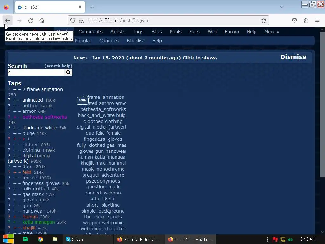Click the bethesda softworks tag
Image resolution: width=325 pixels, height=244 pixels.
45,117
